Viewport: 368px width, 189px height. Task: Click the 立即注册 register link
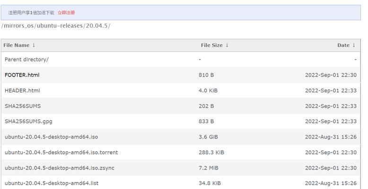click(x=66, y=13)
